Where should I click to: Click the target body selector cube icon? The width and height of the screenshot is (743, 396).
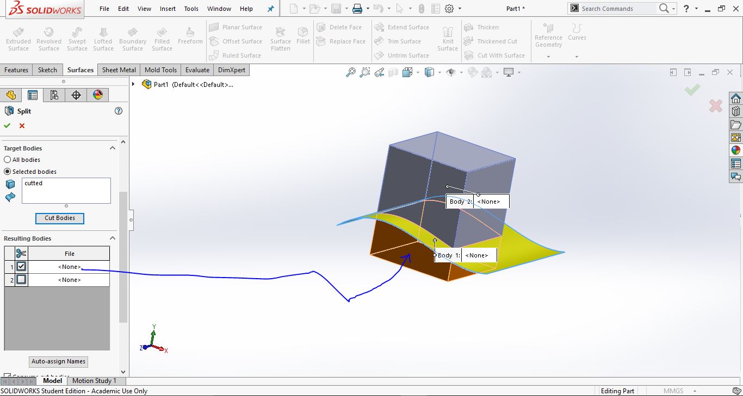10,184
